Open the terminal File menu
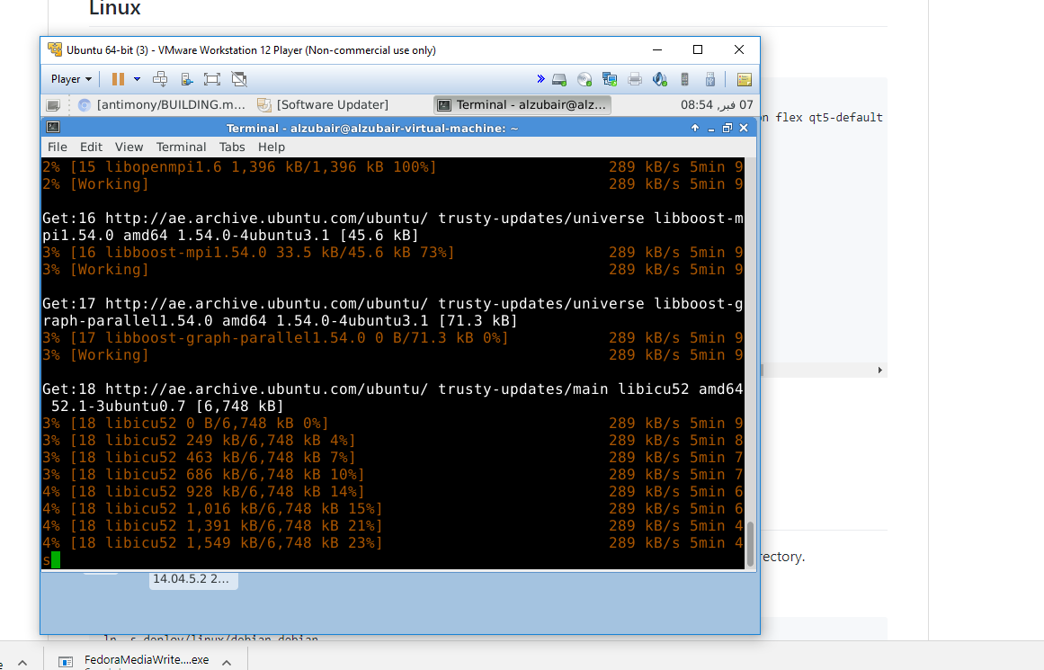 tap(58, 147)
